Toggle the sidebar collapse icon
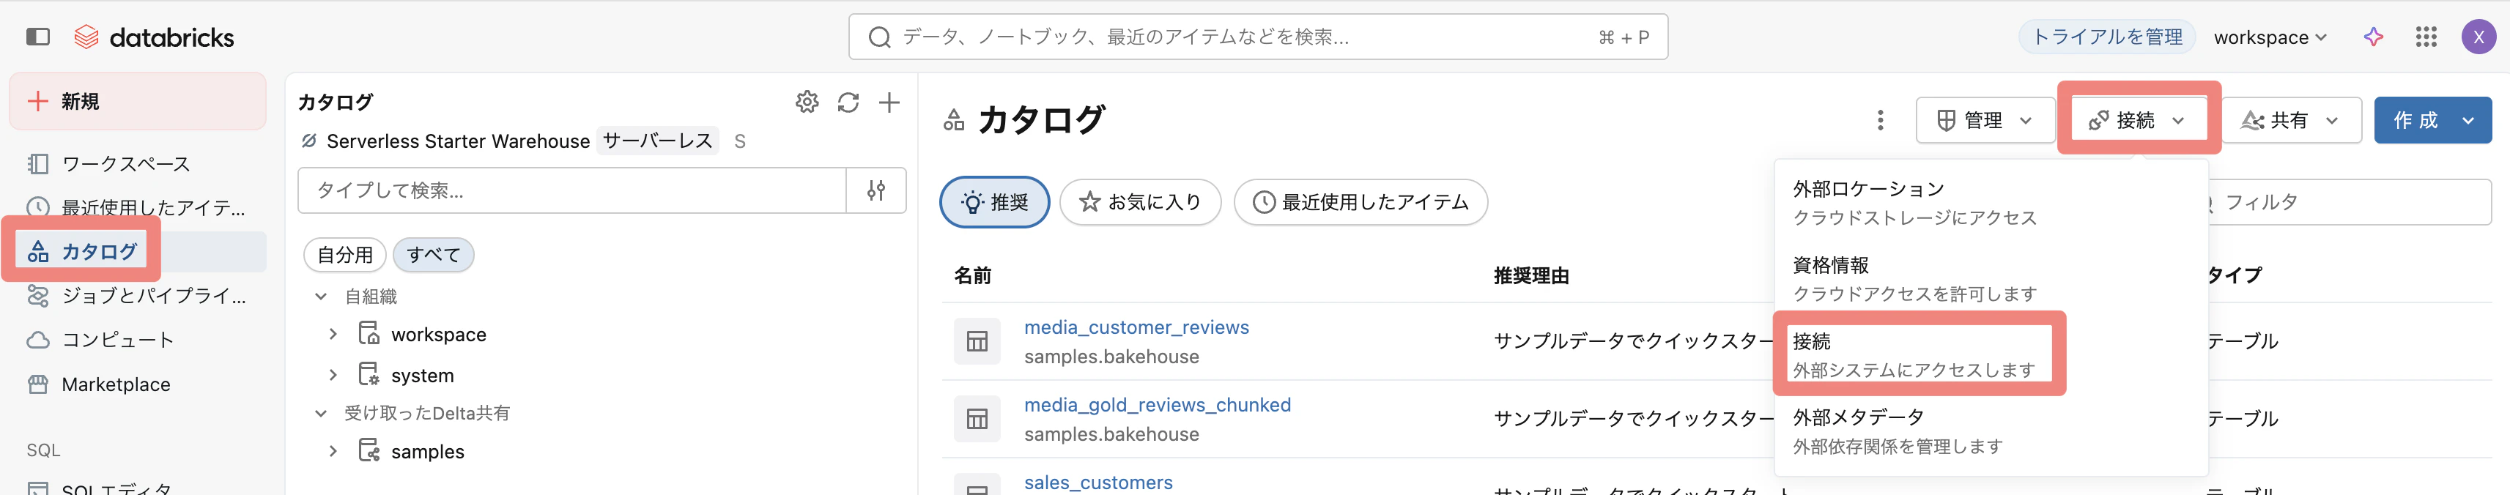 click(38, 37)
